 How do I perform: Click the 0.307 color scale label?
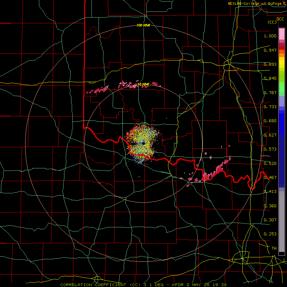click(270, 220)
